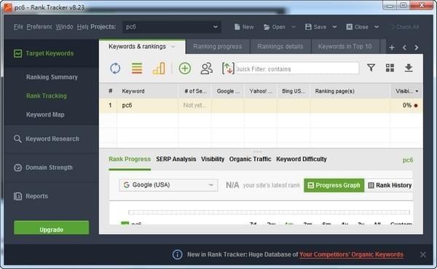Image resolution: width=437 pixels, height=269 pixels.
Task: Select Rank Tracking in sidebar
Action: [x=47, y=95]
